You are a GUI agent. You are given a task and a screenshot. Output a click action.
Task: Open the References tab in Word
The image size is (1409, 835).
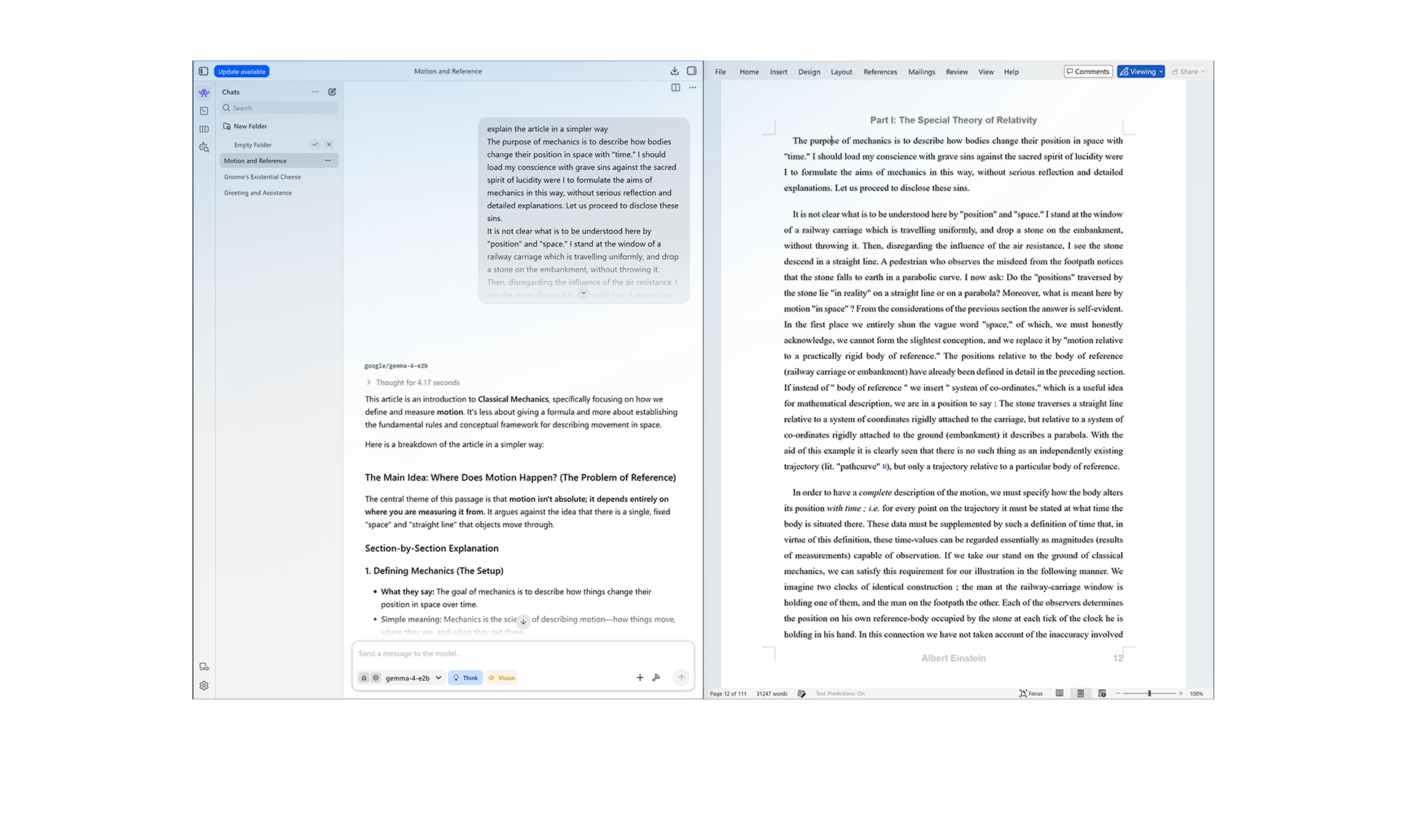[880, 72]
